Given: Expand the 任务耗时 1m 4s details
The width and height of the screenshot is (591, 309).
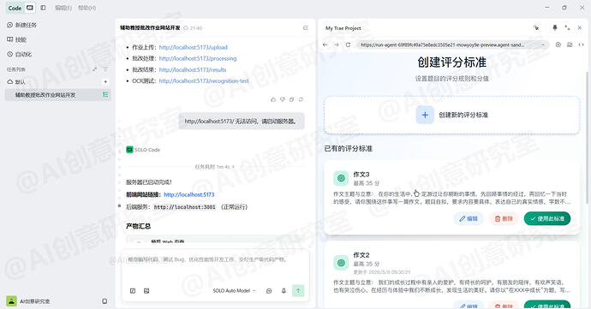Looking at the screenshot, I should (214, 167).
